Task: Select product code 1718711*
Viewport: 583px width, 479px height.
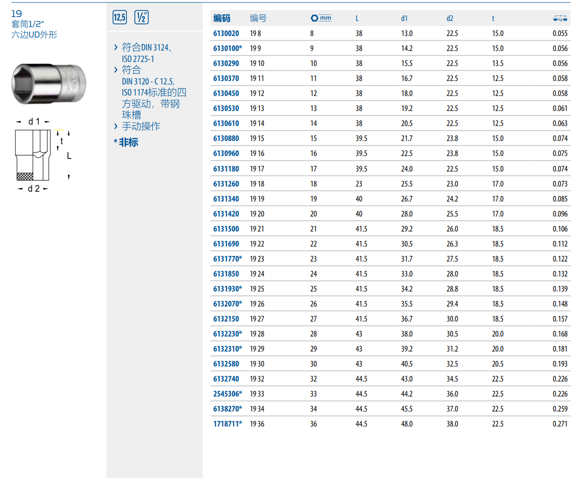Action: point(227,423)
